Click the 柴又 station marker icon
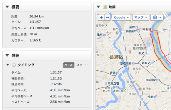171x110 pixels. (x=146, y=53)
